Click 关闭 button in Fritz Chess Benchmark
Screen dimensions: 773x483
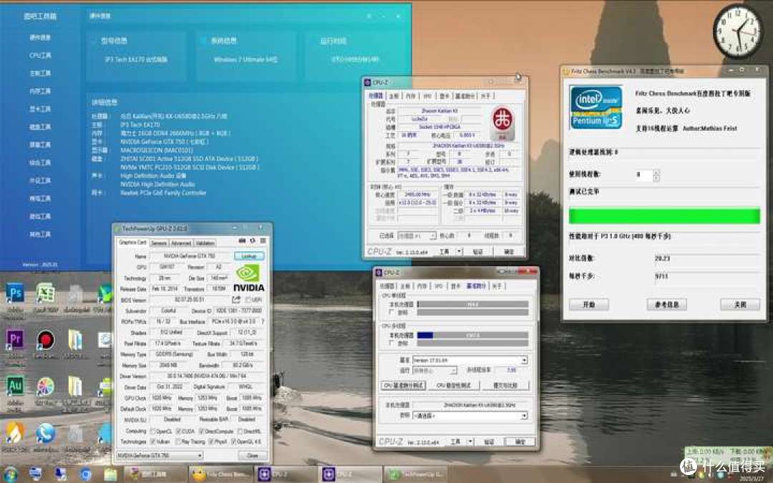(x=739, y=305)
